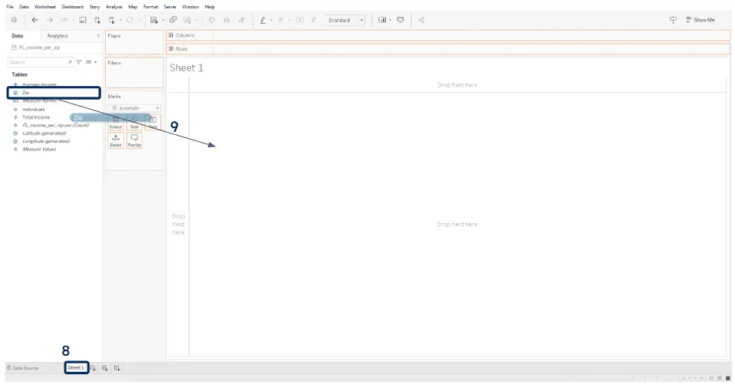
Task: Click the New Data Source icon
Action: [97, 20]
